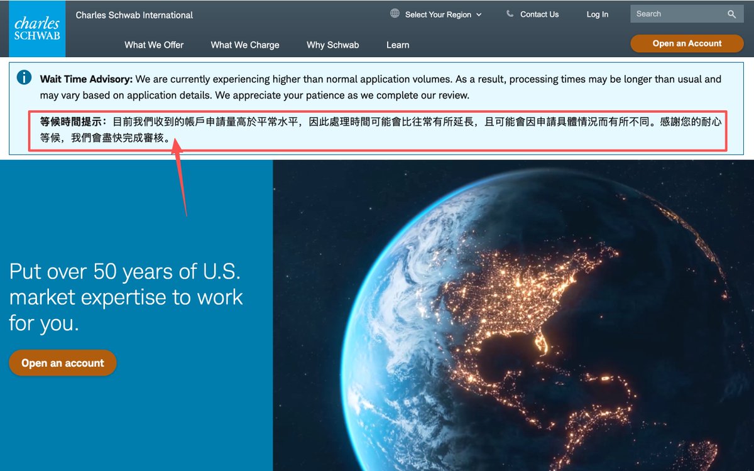Image resolution: width=754 pixels, height=471 pixels.
Task: Click the Wait Time Advisory bold label
Action: tap(86, 79)
